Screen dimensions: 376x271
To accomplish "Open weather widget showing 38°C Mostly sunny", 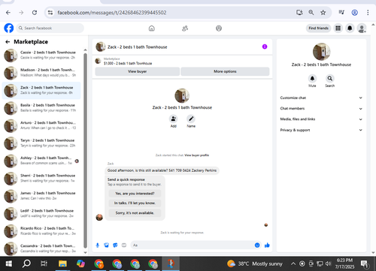I will click(255, 263).
